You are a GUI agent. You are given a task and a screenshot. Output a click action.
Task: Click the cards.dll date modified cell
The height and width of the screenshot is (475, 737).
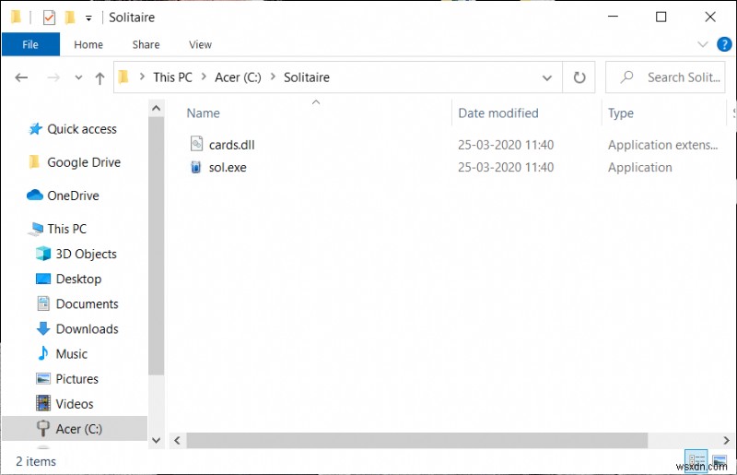click(506, 145)
